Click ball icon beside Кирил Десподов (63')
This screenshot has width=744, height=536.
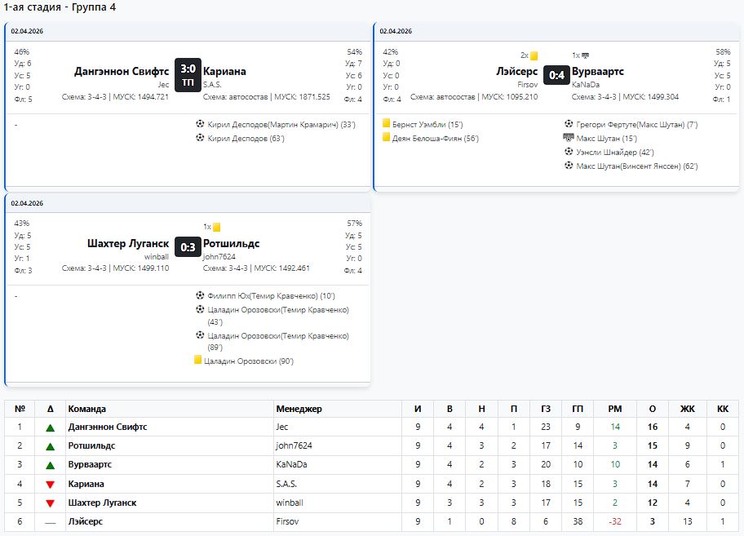[x=200, y=138]
